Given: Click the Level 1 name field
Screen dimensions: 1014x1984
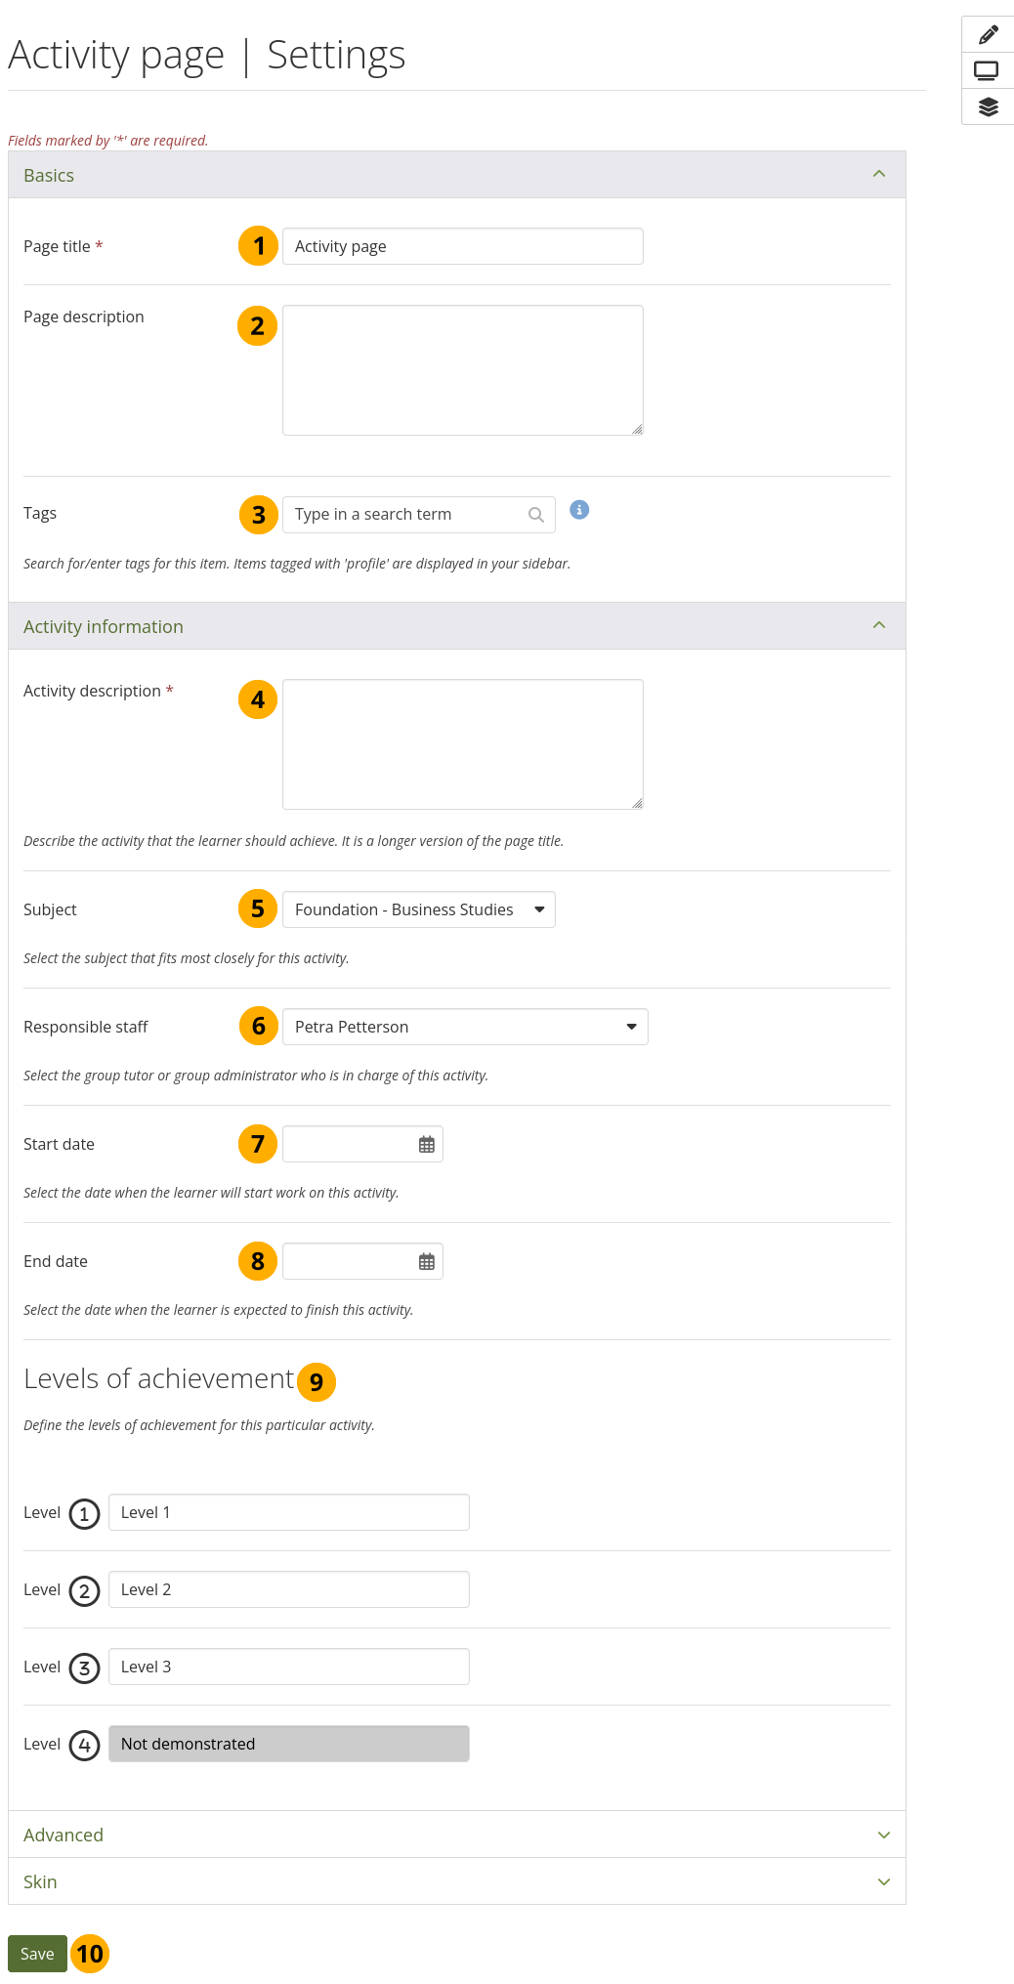Looking at the screenshot, I should 288,1512.
